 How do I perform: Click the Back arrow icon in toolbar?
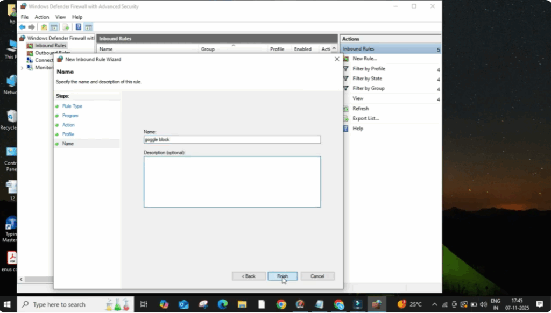(x=22, y=27)
